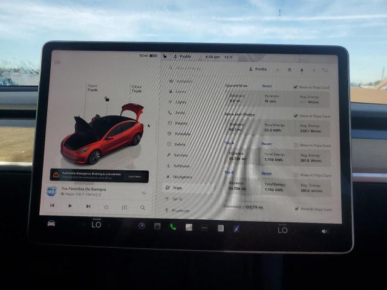Open the more apps ellipsis in the dock
The height and width of the screenshot is (290, 387).
click(204, 228)
